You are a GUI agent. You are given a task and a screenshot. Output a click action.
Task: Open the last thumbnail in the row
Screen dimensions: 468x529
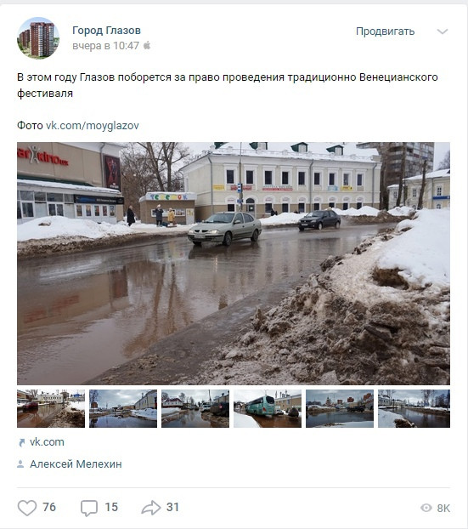pyautogui.click(x=414, y=408)
